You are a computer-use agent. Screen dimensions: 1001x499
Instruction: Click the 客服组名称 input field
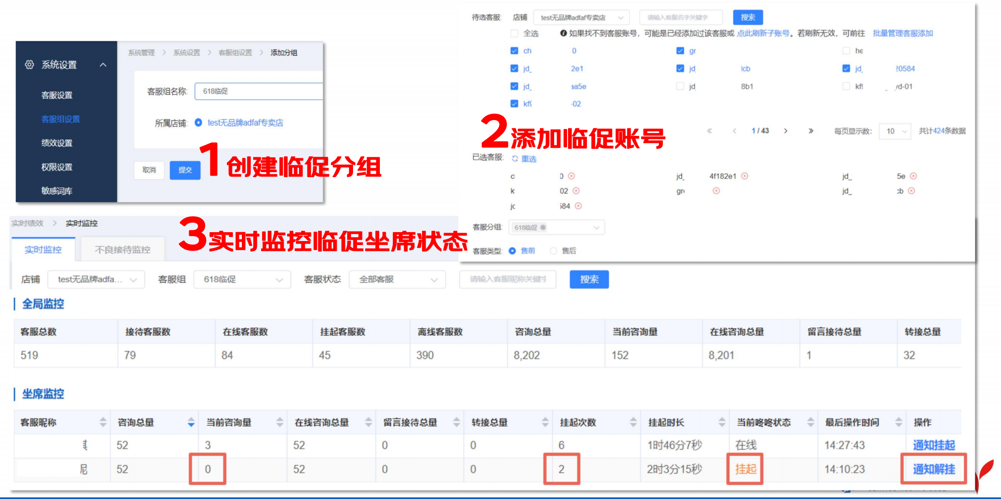click(259, 91)
